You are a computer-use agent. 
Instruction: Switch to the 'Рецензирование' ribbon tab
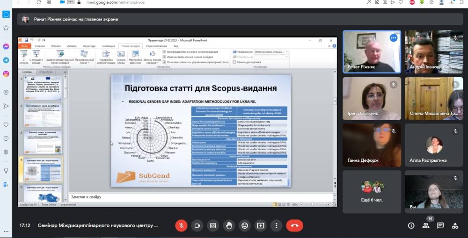[x=157, y=46]
